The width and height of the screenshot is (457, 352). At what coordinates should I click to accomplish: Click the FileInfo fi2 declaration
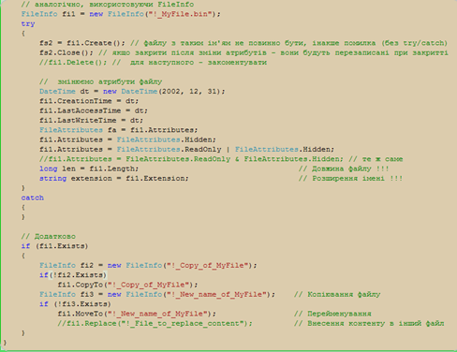148,266
